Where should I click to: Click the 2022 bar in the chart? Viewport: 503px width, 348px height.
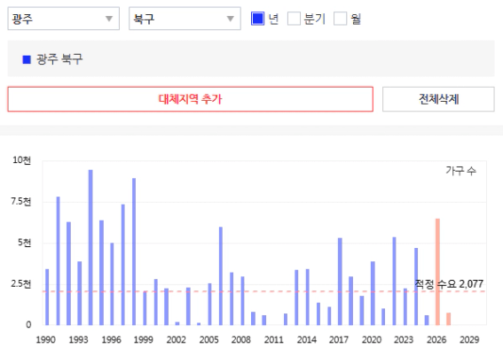[394, 281]
